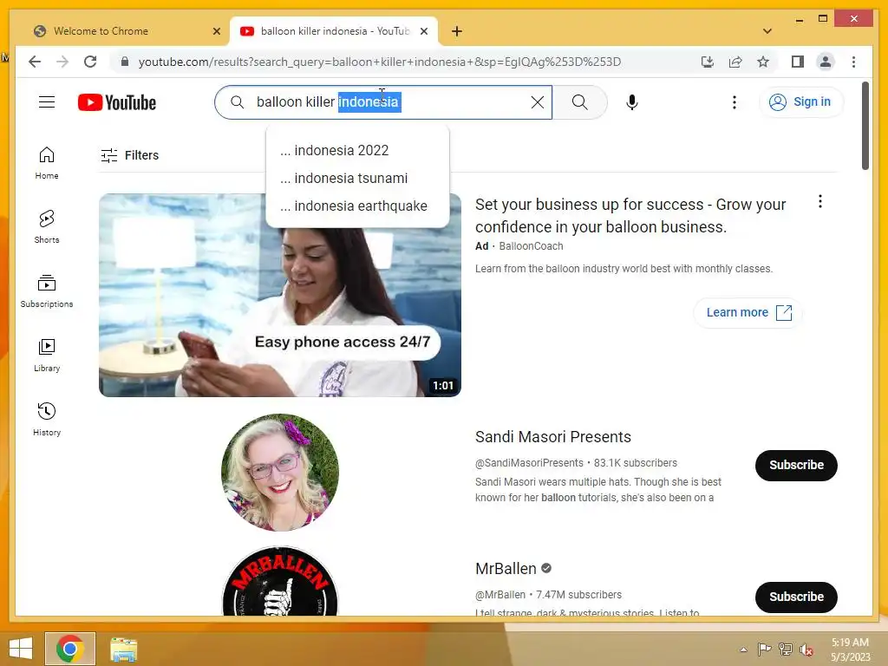The width and height of the screenshot is (888, 666).
Task: Open YouTube settings three-dot menu
Action: [x=734, y=102]
